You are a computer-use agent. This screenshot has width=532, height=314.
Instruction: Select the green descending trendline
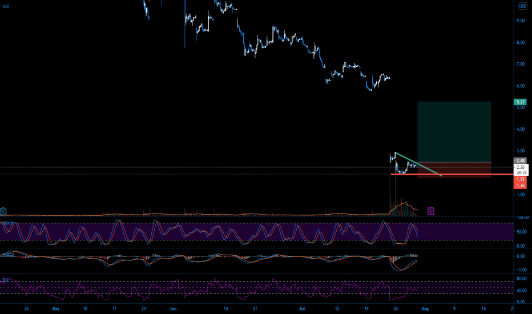point(418,164)
